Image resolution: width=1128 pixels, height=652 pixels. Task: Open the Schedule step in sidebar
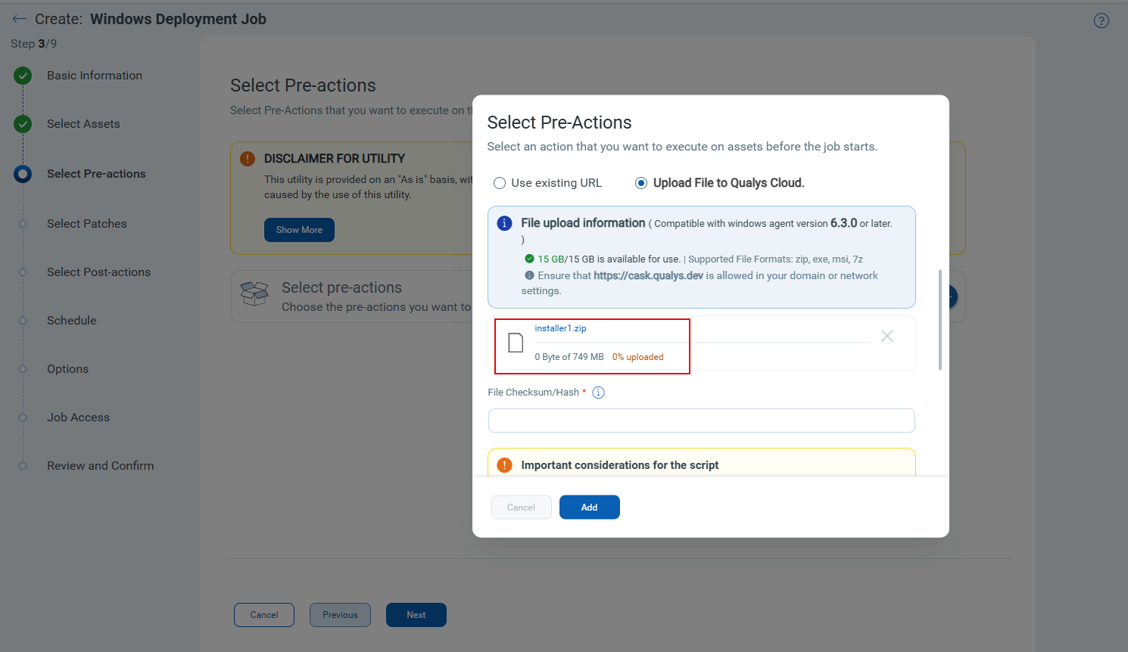click(71, 321)
